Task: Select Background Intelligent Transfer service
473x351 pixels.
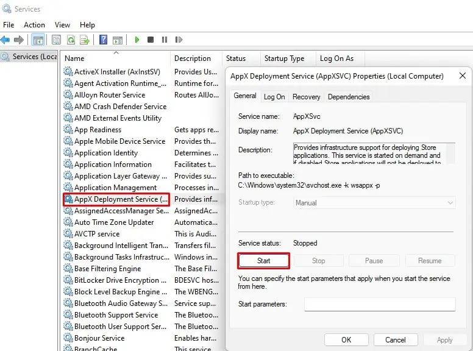Action: (121, 246)
